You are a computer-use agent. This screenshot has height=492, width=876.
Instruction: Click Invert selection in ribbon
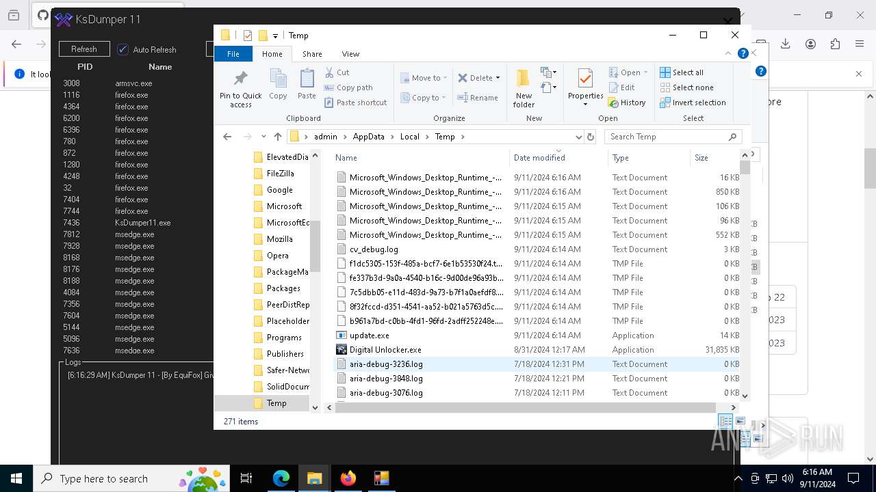(693, 102)
